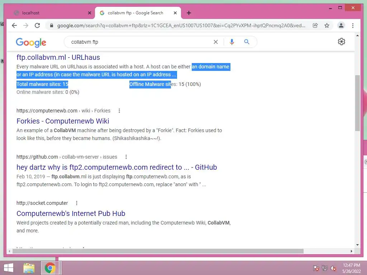This screenshot has width=367, height=275.
Task: Open File Explorer from the taskbar
Action: point(29,268)
